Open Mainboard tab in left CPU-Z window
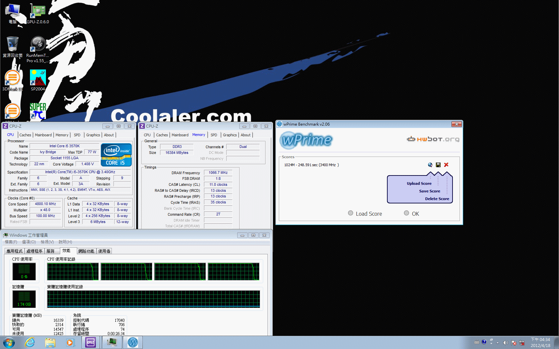559x349 pixels. (43, 135)
